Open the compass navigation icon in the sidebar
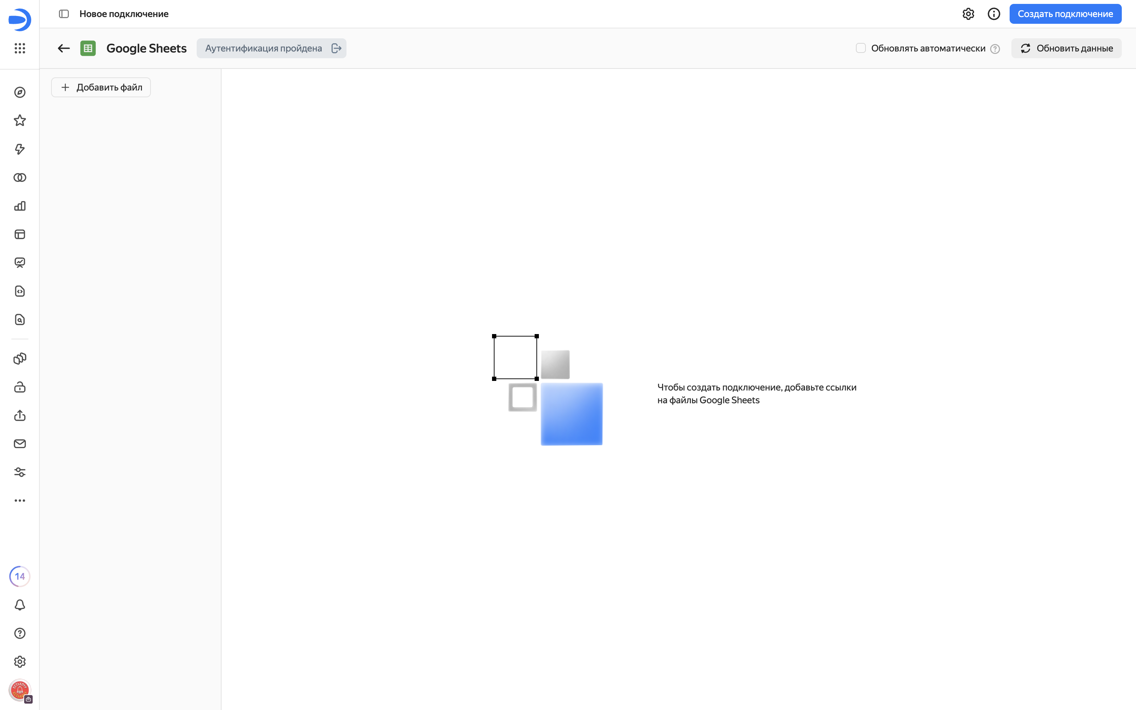Image resolution: width=1136 pixels, height=710 pixels. point(20,93)
